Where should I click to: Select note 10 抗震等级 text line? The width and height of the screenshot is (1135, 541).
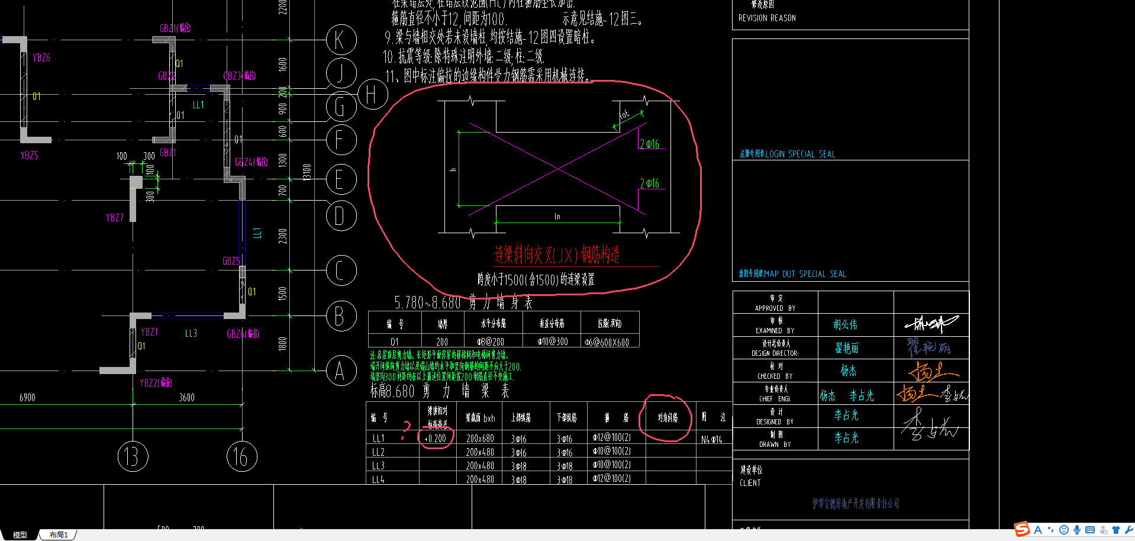[463, 57]
